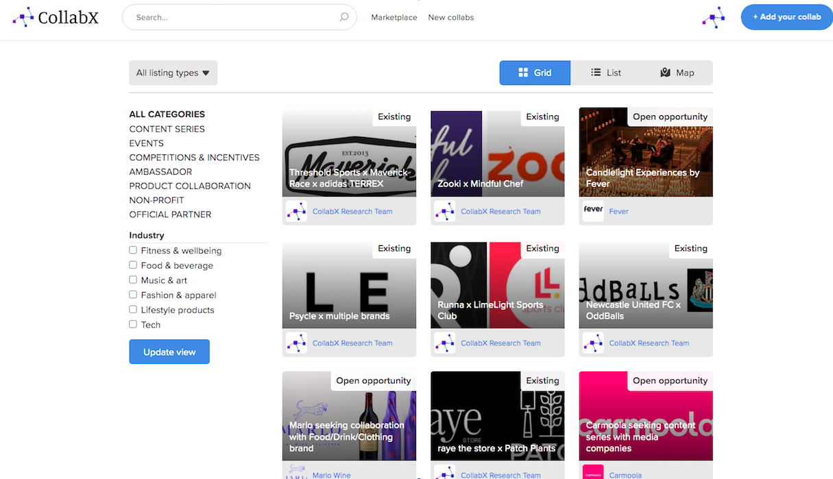Open Fever logo on Candlelight card

(593, 211)
